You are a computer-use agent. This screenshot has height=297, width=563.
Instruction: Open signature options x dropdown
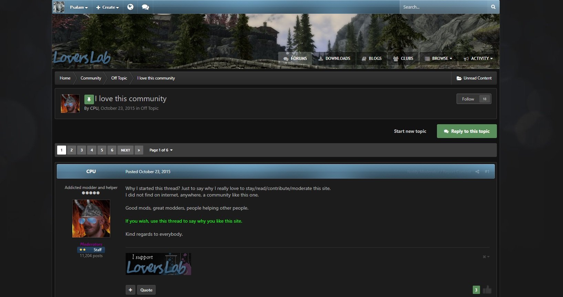[486, 257]
